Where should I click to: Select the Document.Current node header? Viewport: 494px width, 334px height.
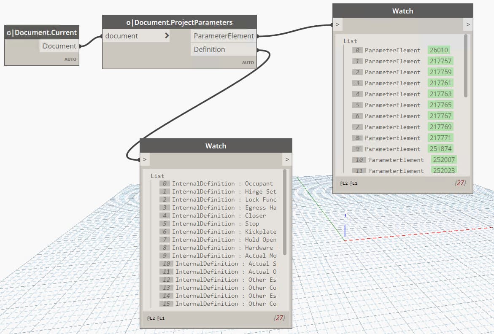pos(41,32)
